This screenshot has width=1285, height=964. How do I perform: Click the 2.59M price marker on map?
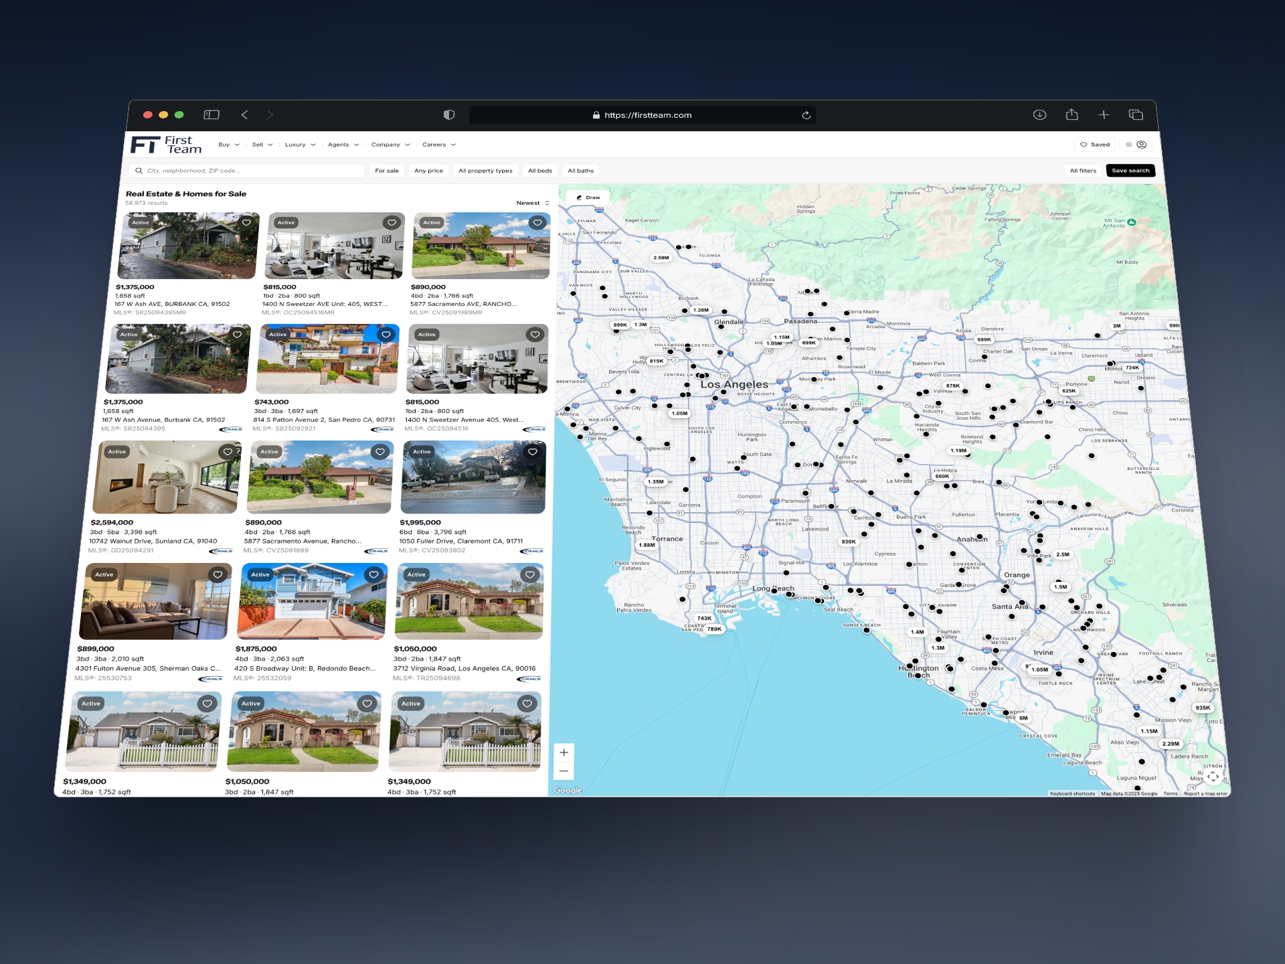661,258
